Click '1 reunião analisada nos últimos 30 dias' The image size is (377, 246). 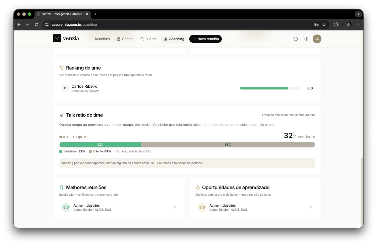288,115
